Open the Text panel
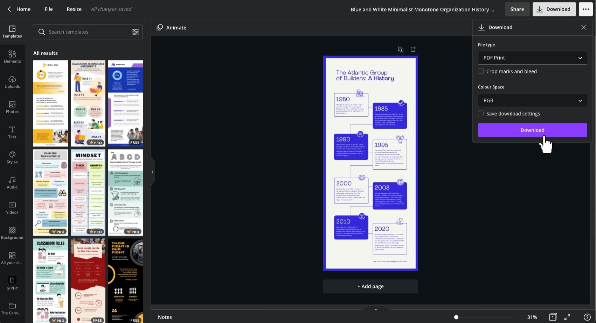The width and height of the screenshot is (596, 323). 12,132
